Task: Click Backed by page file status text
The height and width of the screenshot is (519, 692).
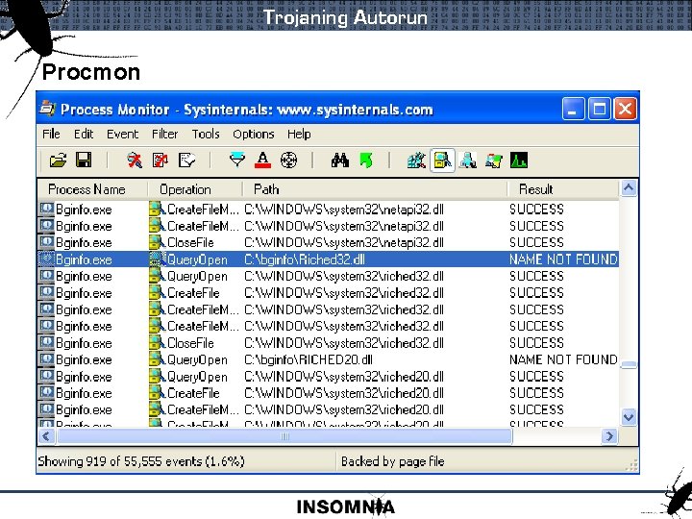Action: pos(392,461)
